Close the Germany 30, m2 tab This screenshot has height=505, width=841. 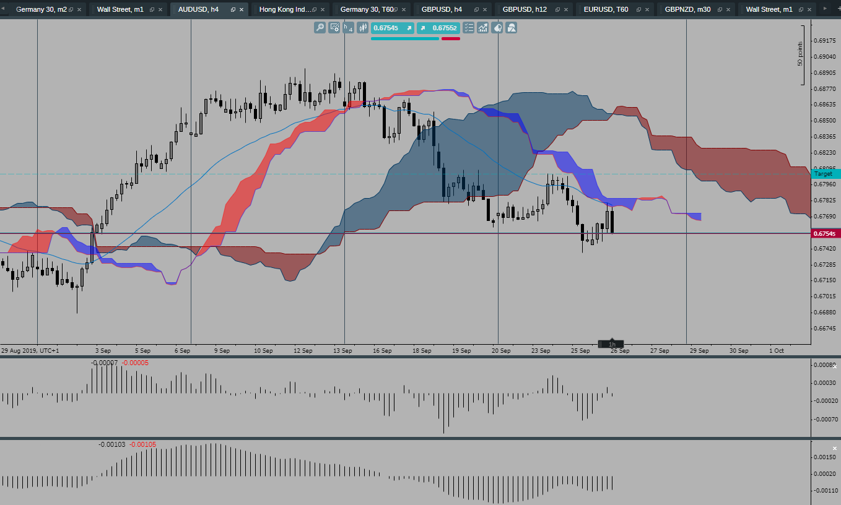79,10
